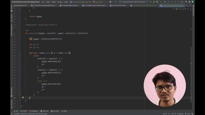Click the 'Pushed 1 commit' status message
Image resolution: width=205 pixels, height=115 pixels.
coord(31,114)
